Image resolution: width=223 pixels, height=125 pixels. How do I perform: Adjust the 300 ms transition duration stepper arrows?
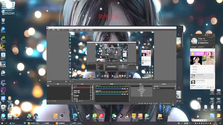click(175, 88)
